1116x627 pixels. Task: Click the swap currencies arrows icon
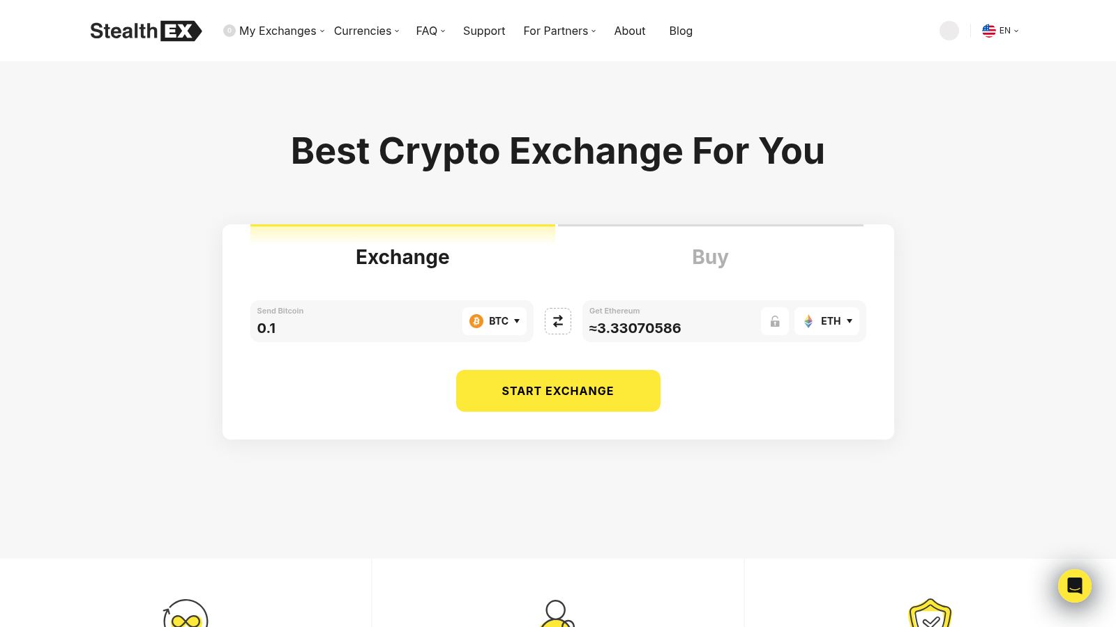[x=558, y=321]
